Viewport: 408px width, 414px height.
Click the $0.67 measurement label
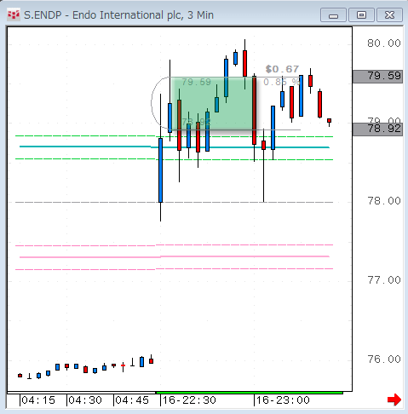282,69
